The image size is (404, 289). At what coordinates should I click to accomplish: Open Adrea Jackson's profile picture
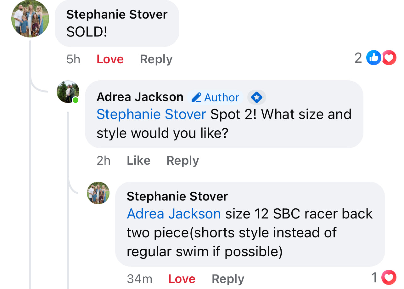click(68, 92)
